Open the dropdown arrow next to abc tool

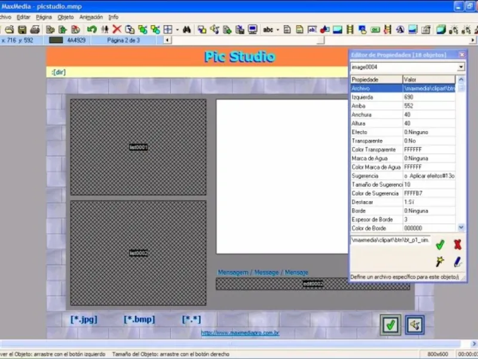(278, 29)
